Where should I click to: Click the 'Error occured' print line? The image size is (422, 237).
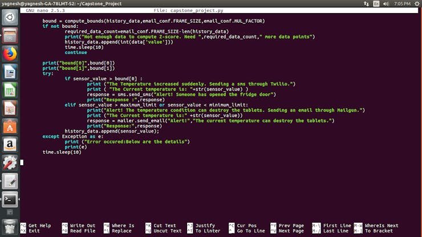click(127, 142)
